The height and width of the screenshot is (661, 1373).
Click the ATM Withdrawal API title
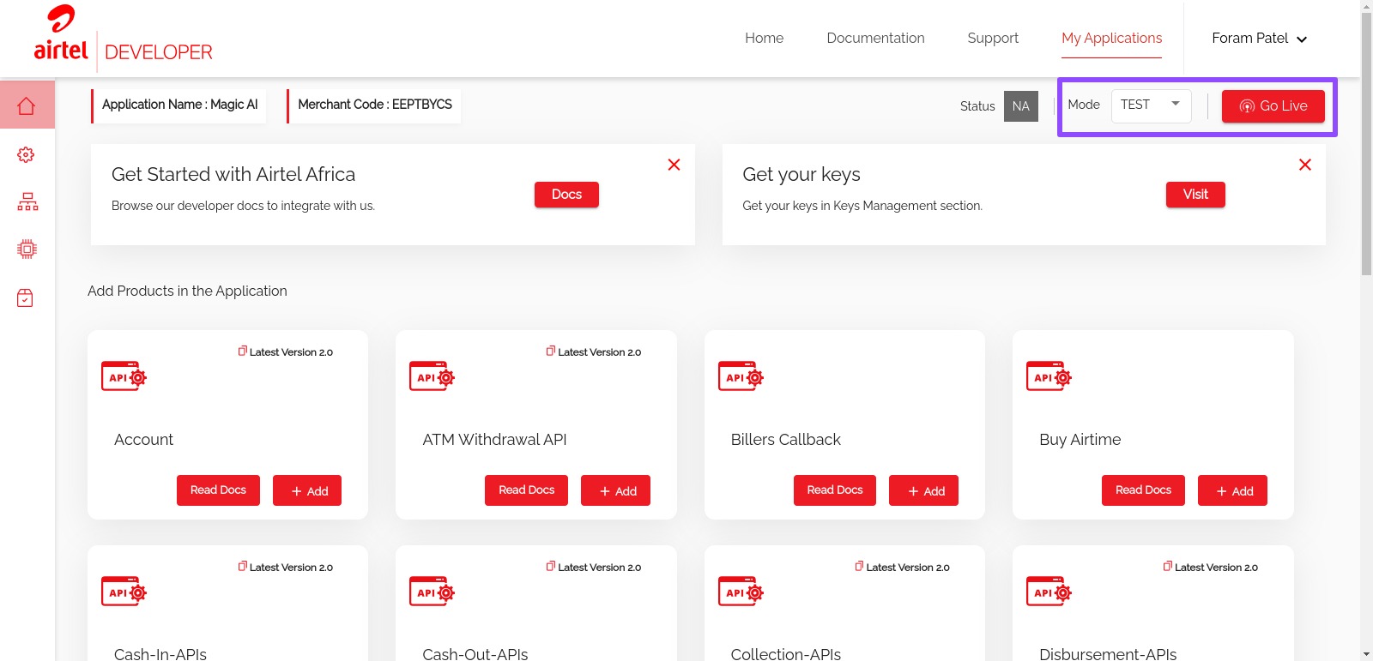494,440
